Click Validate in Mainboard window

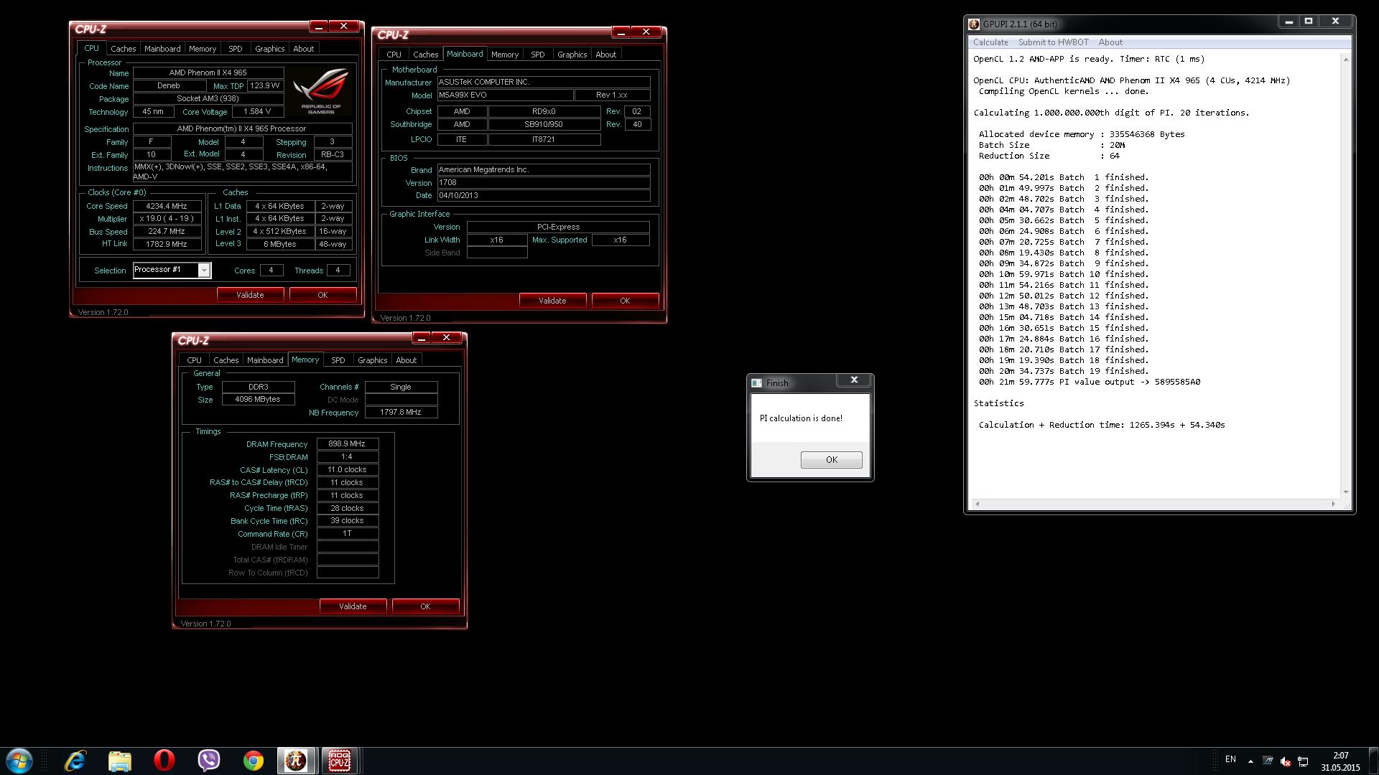pos(552,301)
